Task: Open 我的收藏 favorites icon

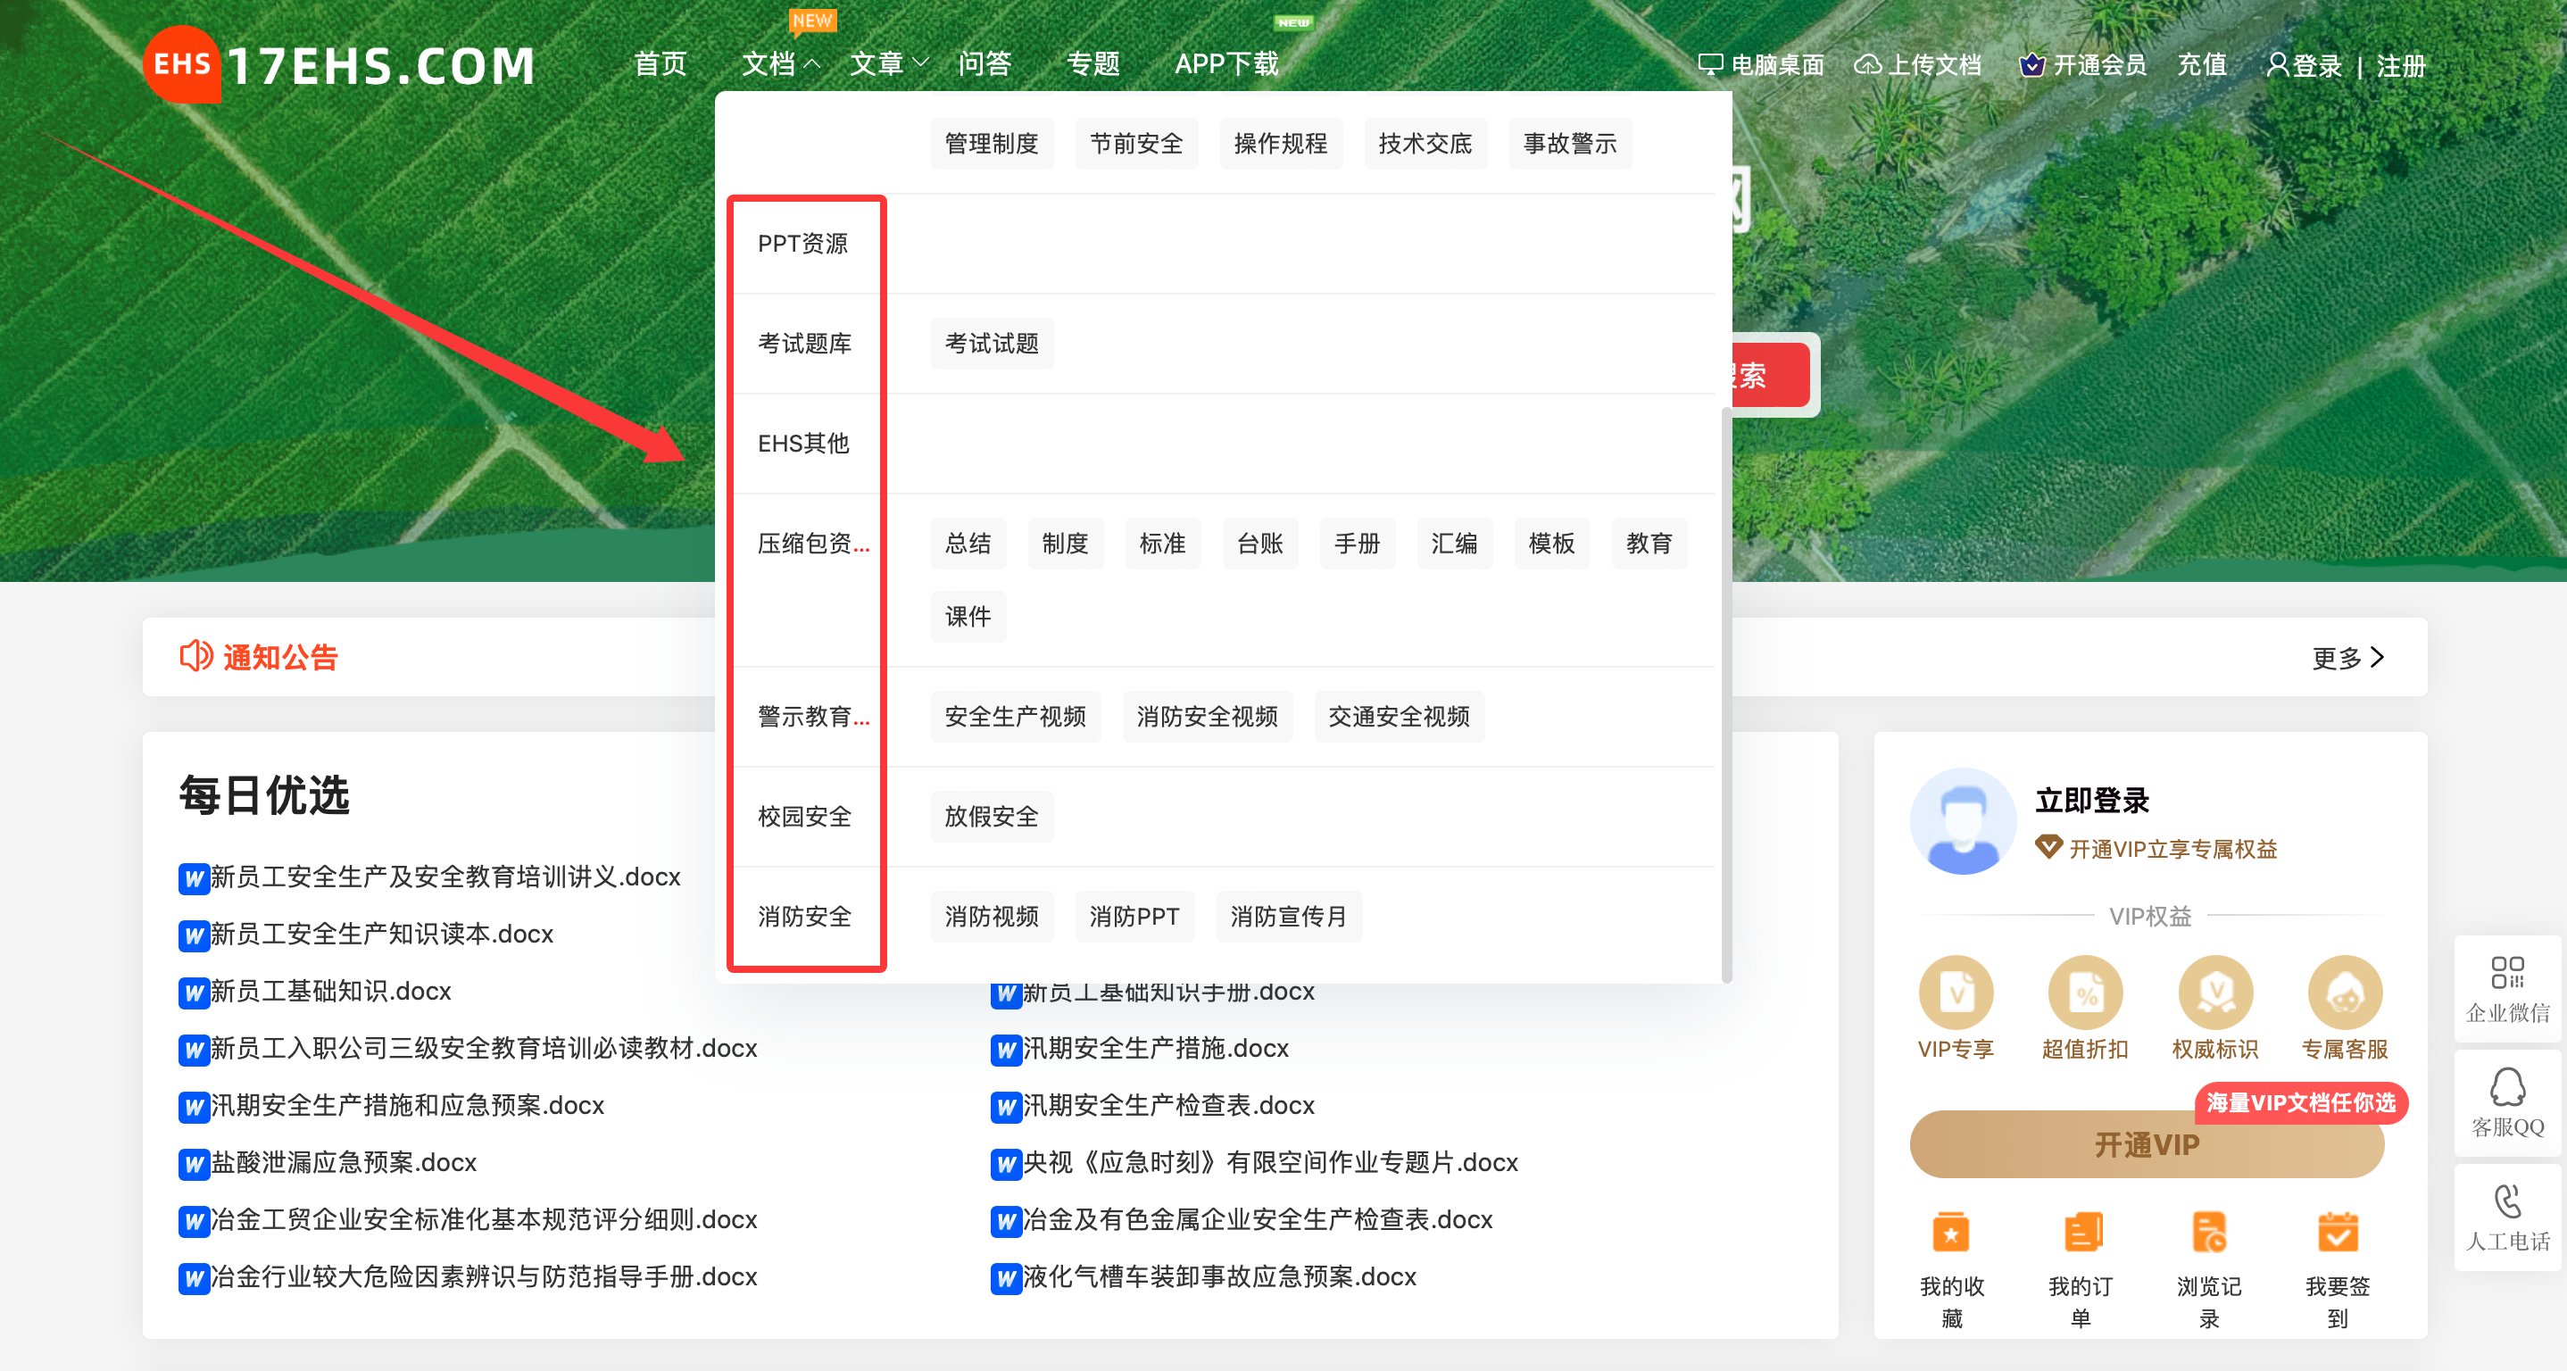Action: (1951, 1234)
